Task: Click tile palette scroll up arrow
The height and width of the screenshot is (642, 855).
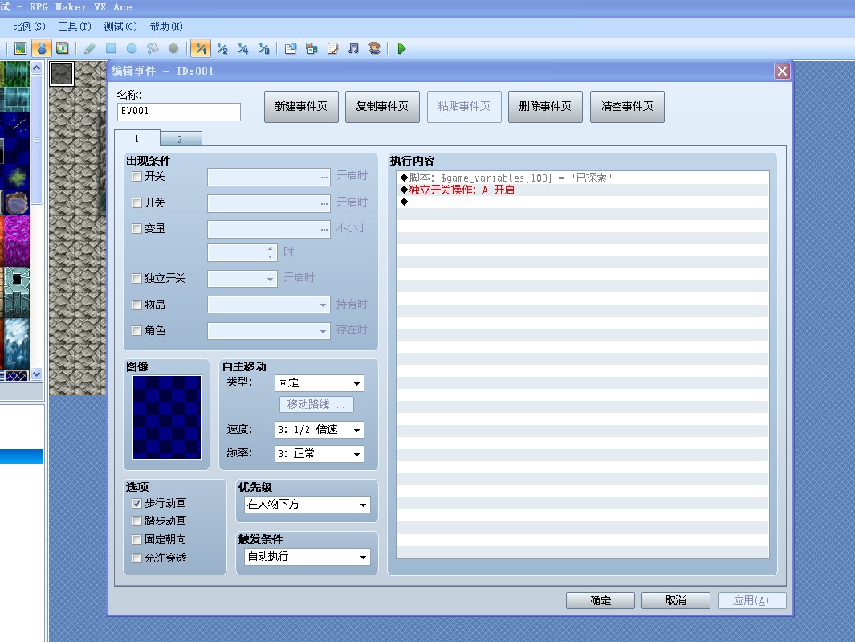Action: (x=37, y=67)
